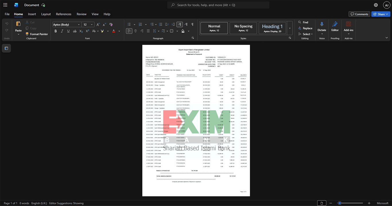392x206 pixels.
Task: Click the Document title name
Action: click(32, 5)
